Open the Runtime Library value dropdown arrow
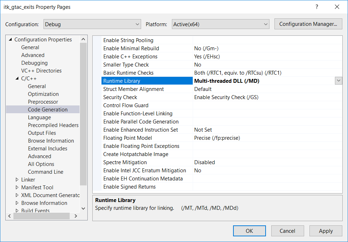 pyautogui.click(x=338, y=81)
